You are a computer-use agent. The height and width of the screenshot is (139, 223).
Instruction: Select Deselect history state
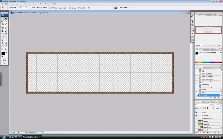point(209,95)
